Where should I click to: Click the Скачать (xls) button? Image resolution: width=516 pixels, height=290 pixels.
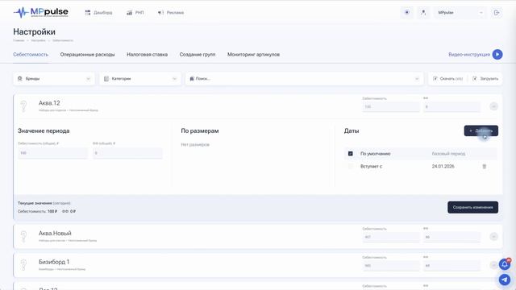coord(448,79)
